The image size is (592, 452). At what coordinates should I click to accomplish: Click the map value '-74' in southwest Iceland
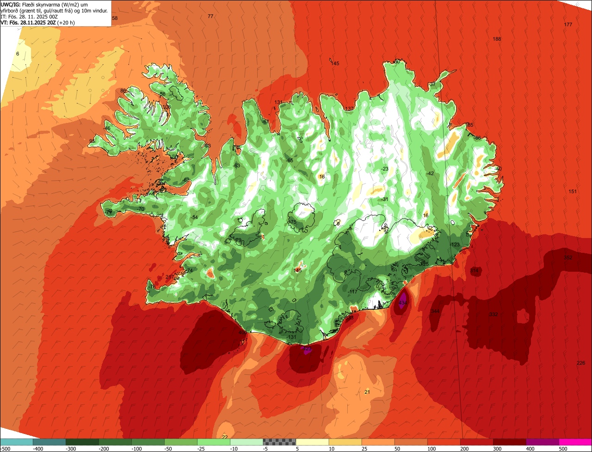click(x=189, y=271)
